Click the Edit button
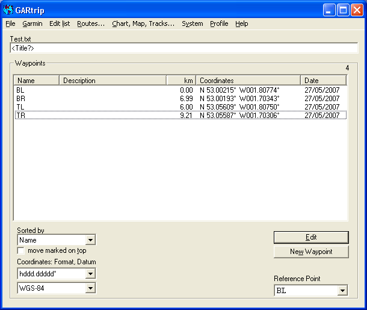The image size is (367, 310). 311,237
